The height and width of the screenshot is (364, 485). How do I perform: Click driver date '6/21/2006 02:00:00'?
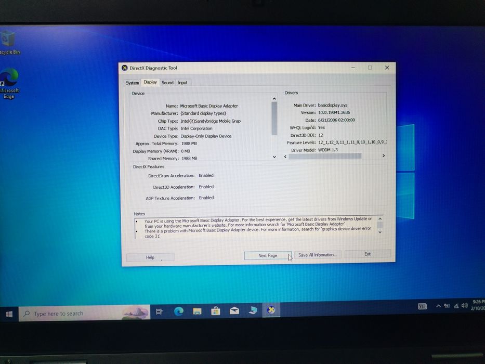336,120
